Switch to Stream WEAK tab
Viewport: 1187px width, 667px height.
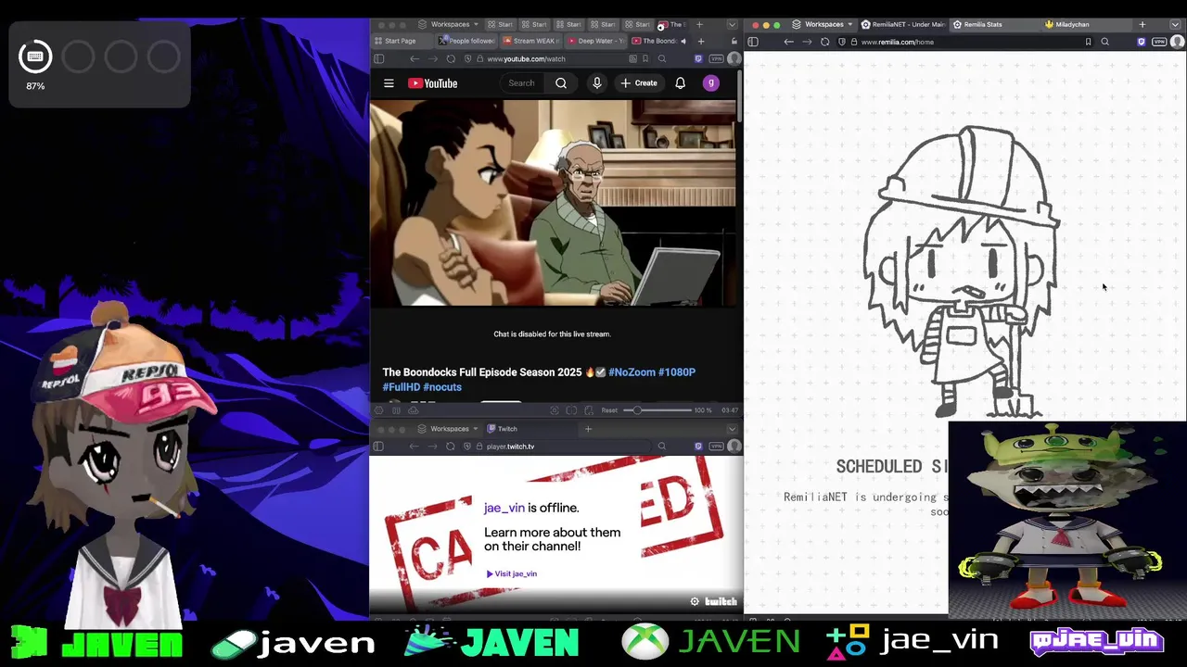pos(530,41)
